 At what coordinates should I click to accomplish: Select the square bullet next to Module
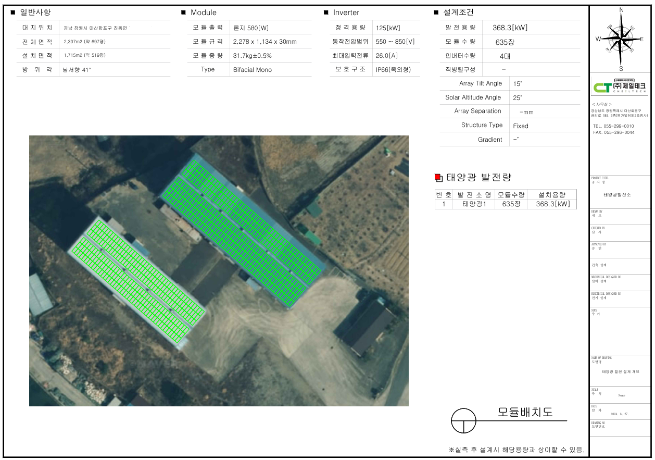coord(183,13)
